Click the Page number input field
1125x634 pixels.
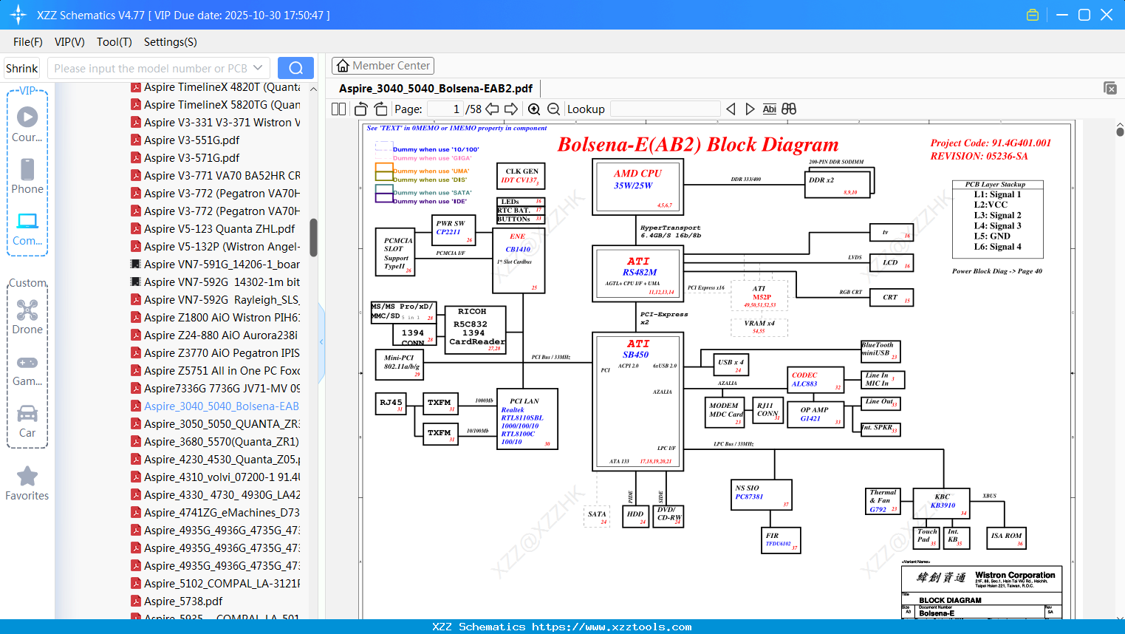pyautogui.click(x=445, y=109)
